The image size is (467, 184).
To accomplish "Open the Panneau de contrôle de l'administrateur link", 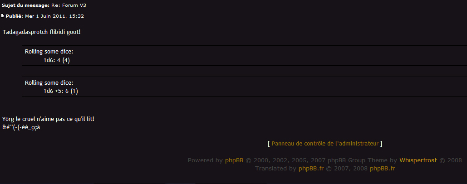I will tap(325, 144).
